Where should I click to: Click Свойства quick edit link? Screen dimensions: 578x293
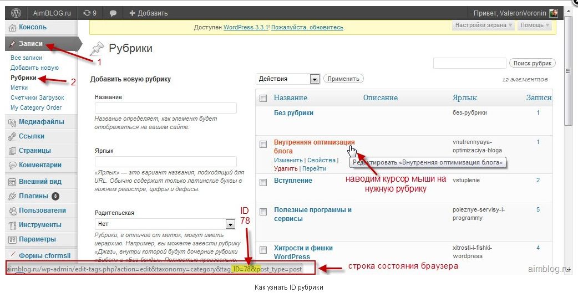tap(321, 160)
